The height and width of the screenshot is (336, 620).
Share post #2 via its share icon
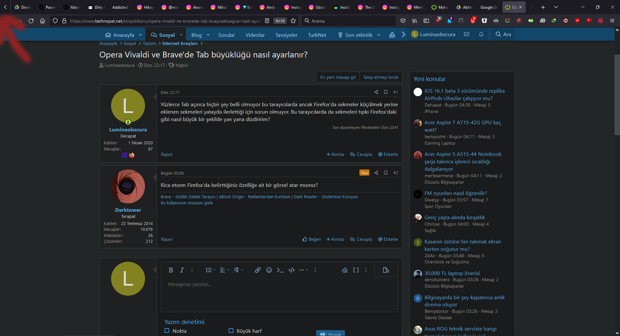(376, 173)
